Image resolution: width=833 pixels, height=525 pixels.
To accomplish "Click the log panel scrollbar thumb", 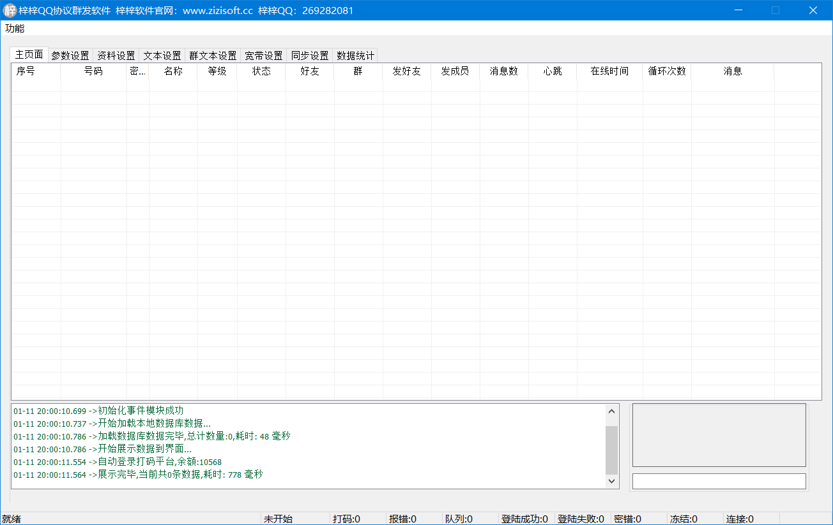I will tap(612, 450).
